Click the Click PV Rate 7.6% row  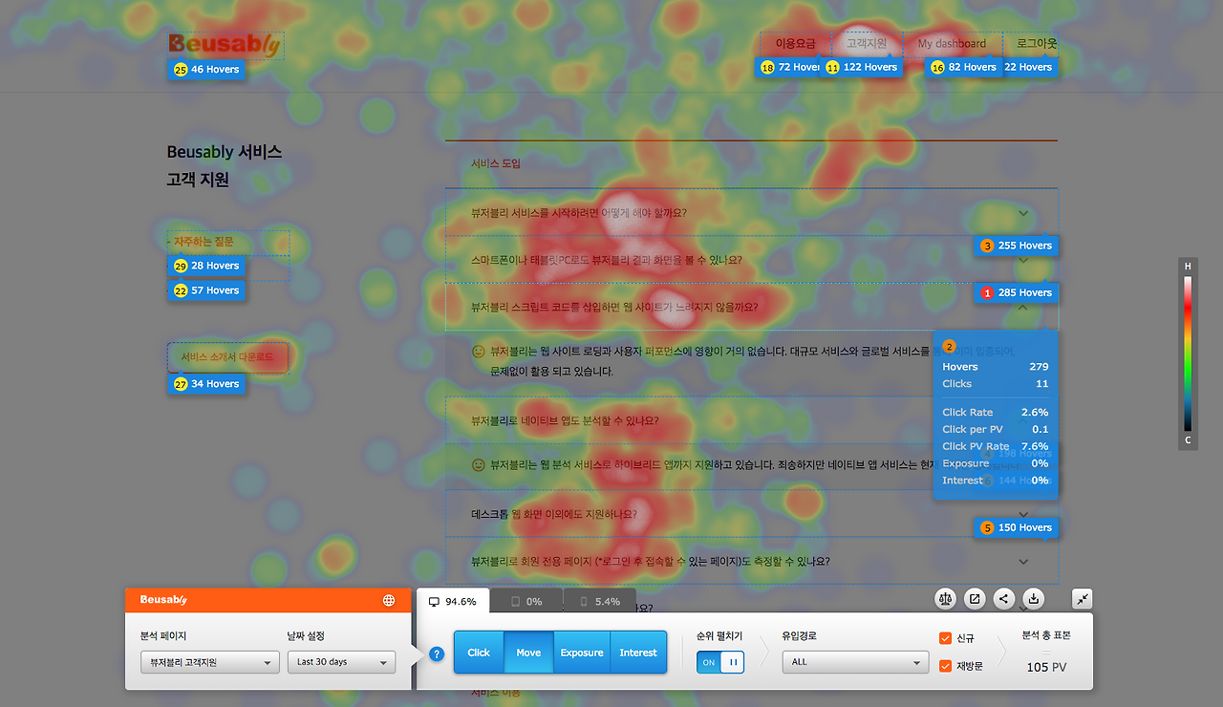[996, 446]
